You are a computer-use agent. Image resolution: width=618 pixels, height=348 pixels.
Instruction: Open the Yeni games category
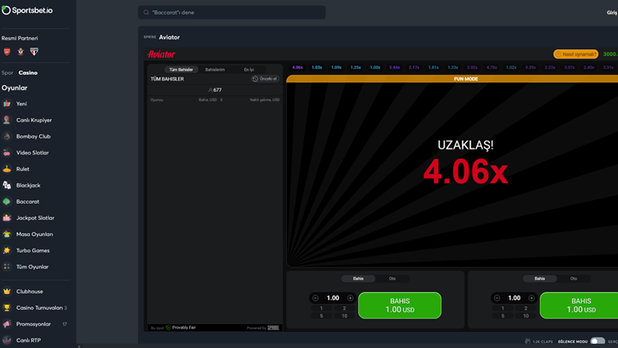coord(21,104)
